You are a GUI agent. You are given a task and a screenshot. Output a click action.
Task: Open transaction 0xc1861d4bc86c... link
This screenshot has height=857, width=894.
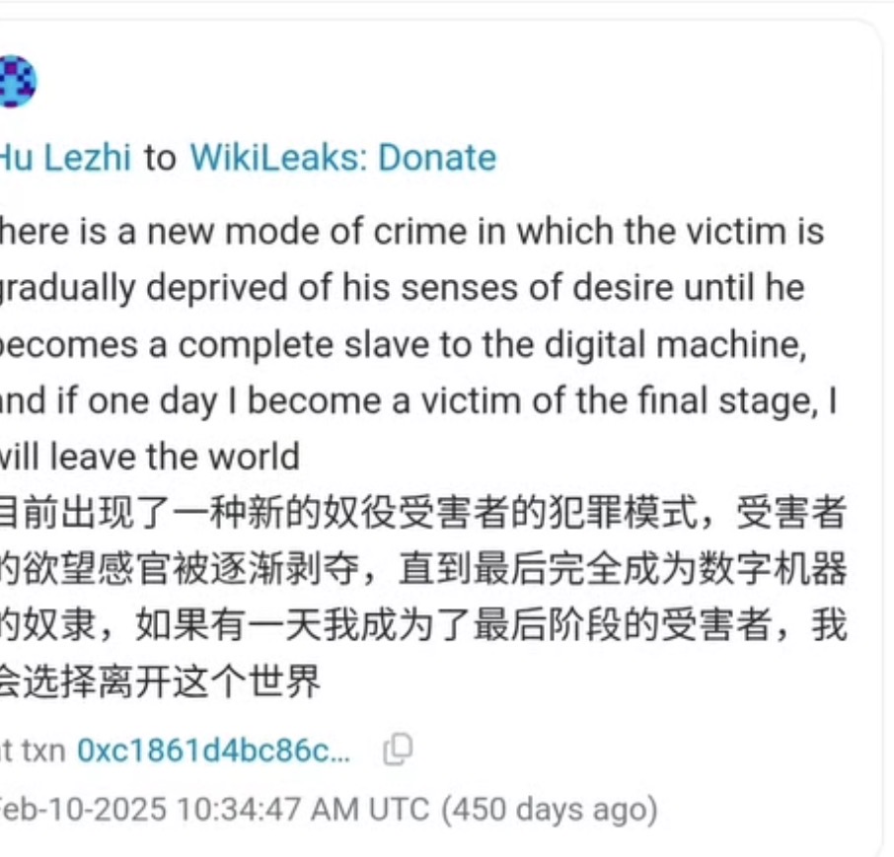coord(214,750)
